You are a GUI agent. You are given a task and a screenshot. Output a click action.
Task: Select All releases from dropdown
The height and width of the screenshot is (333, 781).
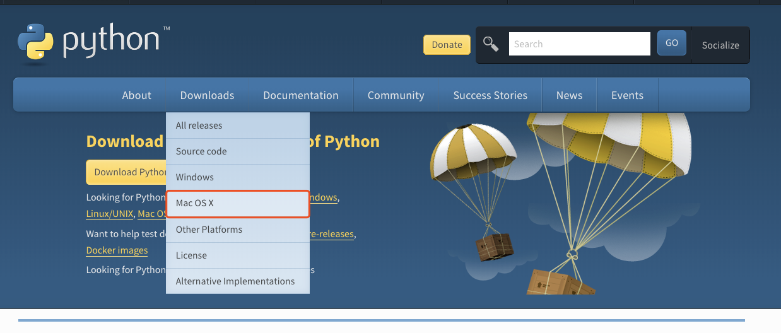click(238, 126)
